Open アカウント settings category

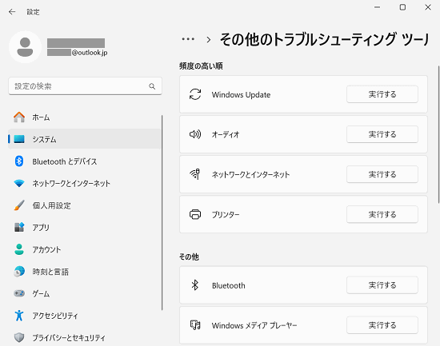[x=85, y=249]
